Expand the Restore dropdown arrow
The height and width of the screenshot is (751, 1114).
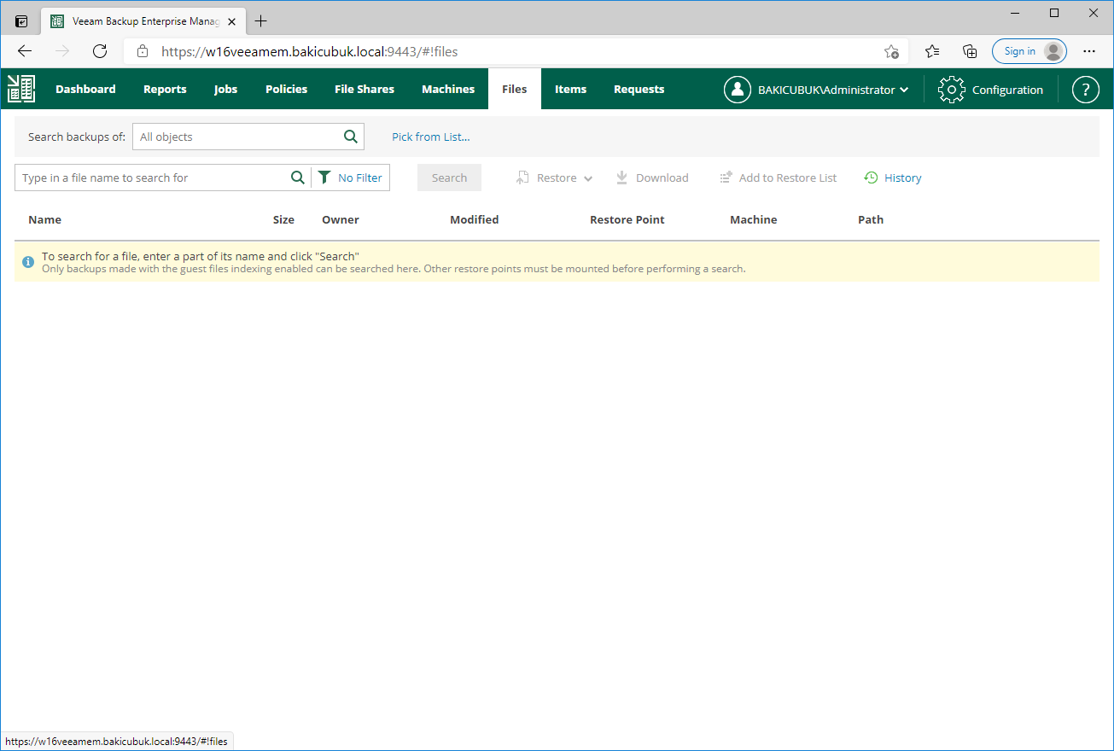(588, 178)
